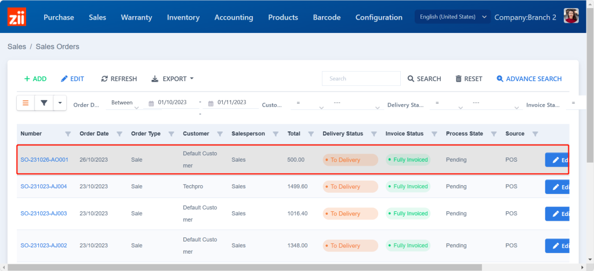Click the funnel filter icon button
The height and width of the screenshot is (271, 594).
[x=44, y=102]
